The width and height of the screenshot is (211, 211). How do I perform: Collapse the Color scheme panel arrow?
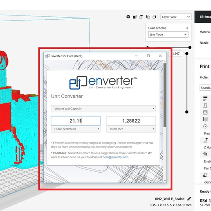187,28
